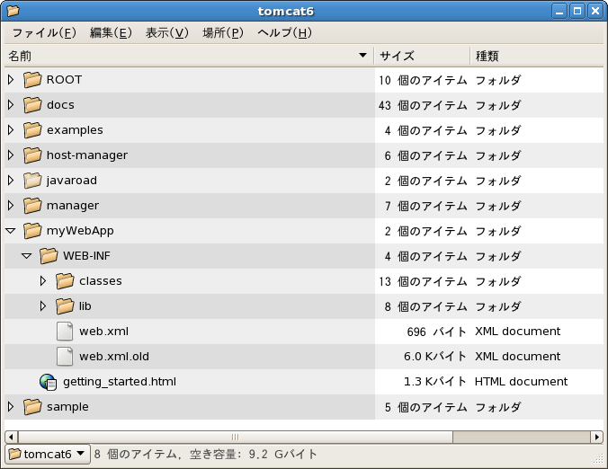Click the 696 バイト size value

coord(436,332)
